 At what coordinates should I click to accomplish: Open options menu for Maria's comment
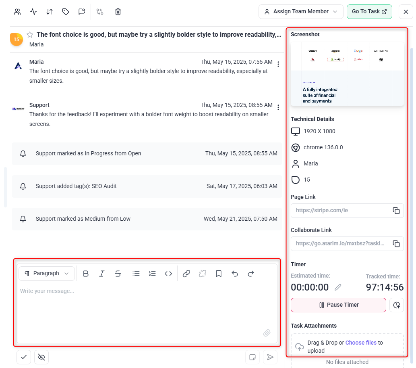(278, 64)
